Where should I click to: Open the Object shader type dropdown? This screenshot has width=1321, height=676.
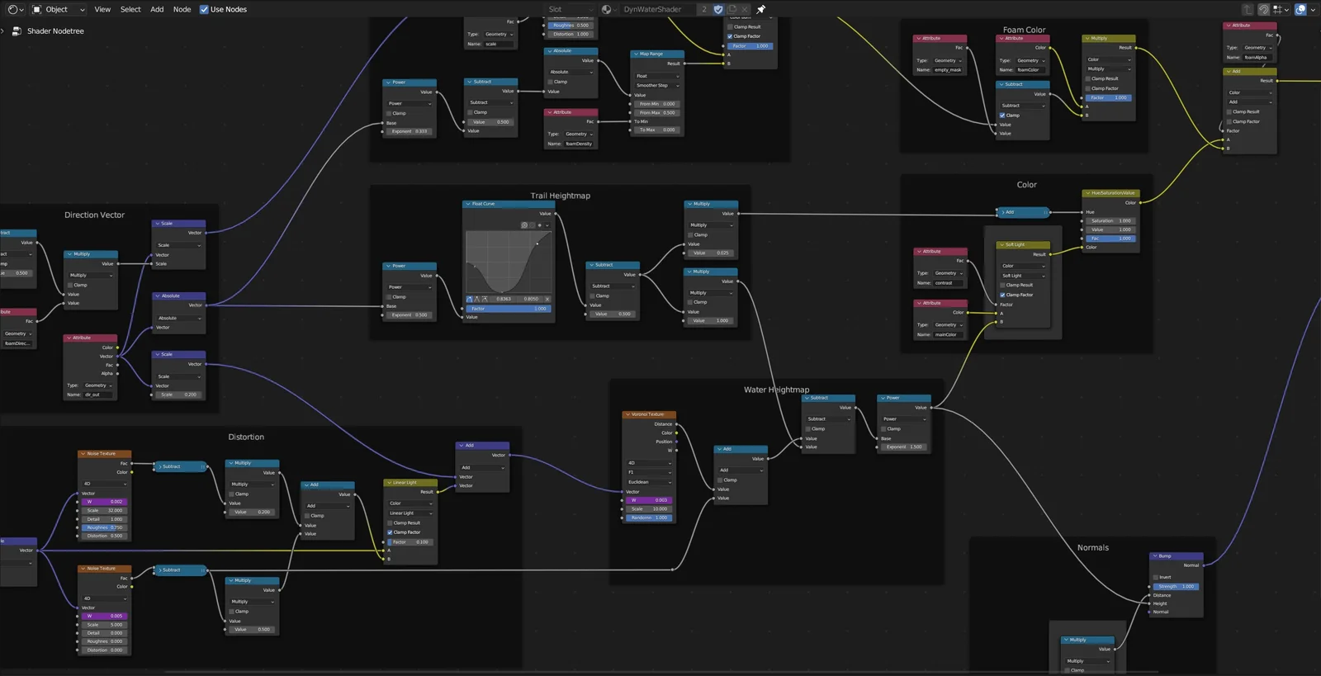point(58,9)
